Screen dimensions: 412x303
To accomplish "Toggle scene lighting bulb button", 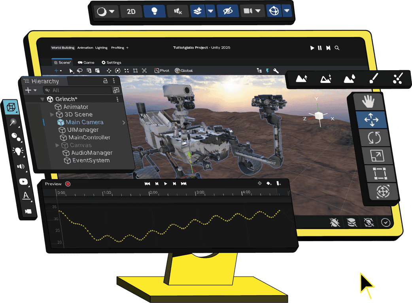I will [155, 11].
